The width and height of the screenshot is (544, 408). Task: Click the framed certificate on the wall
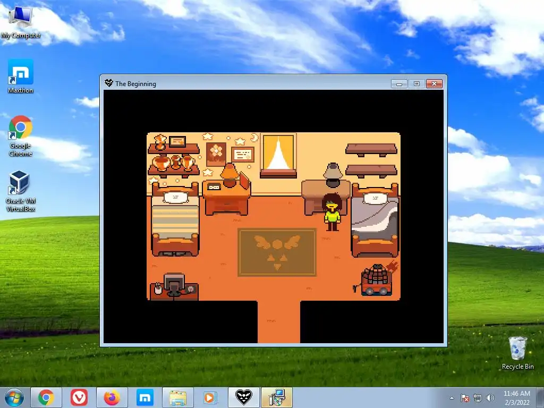click(x=242, y=155)
